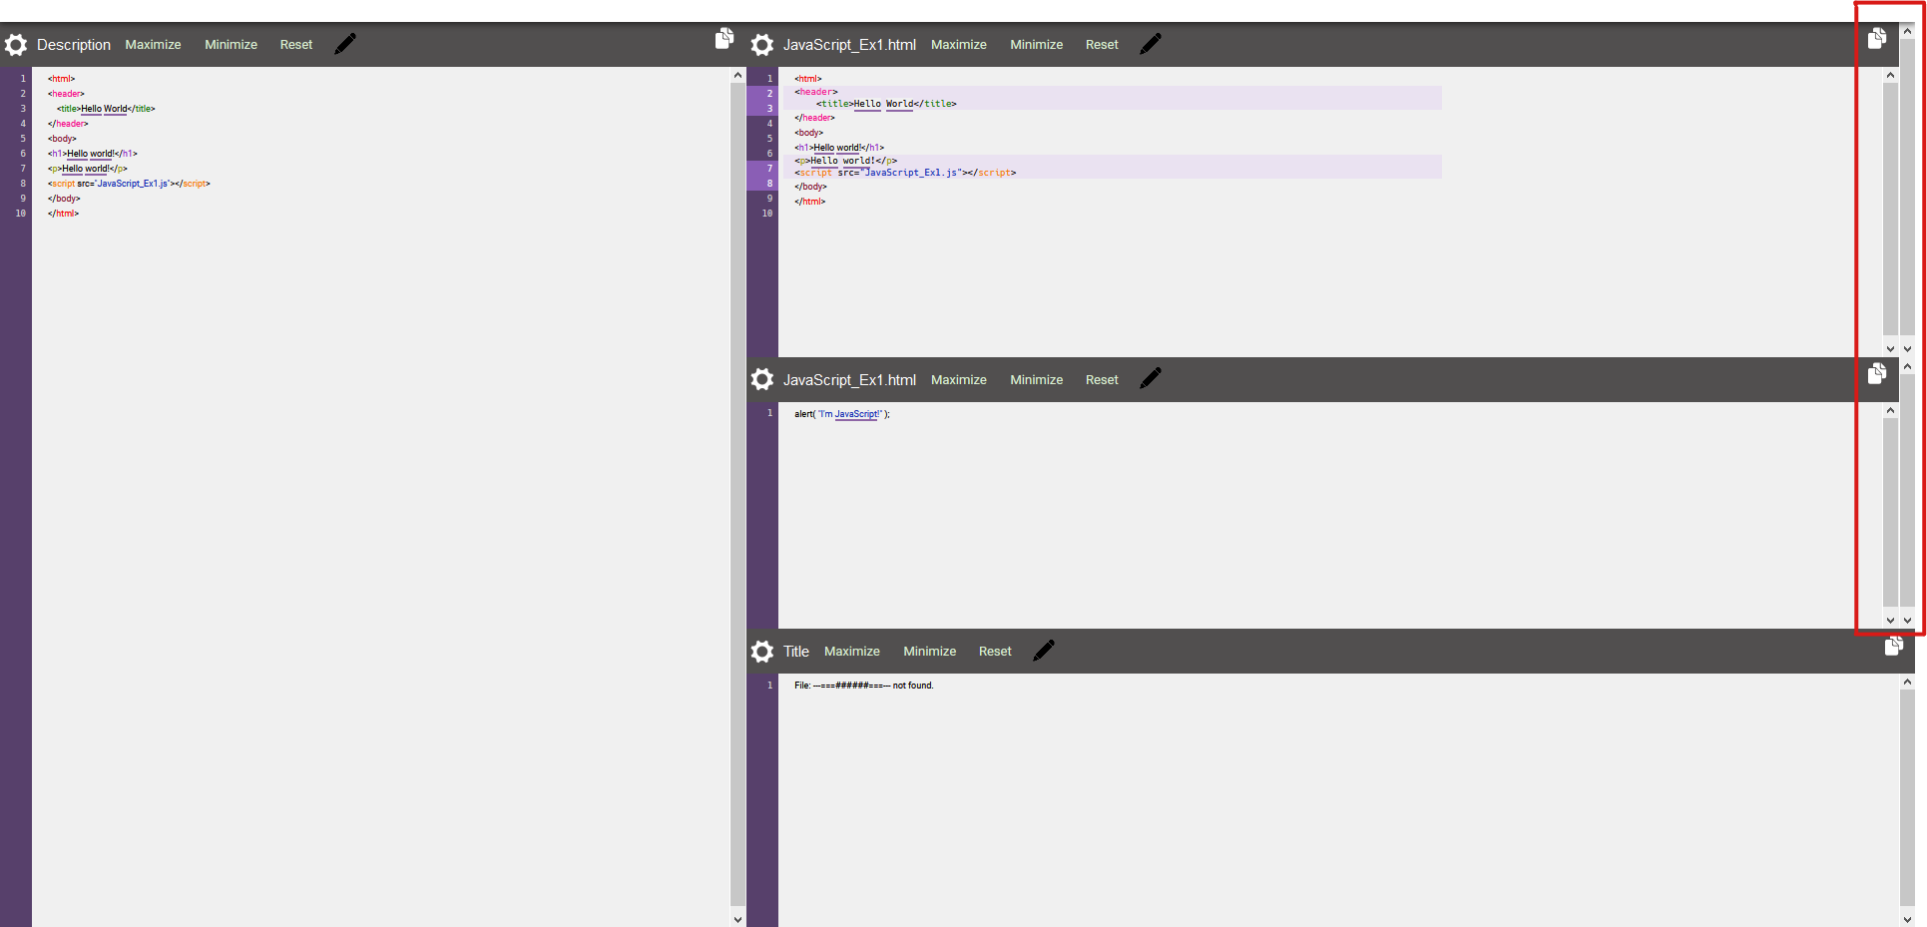This screenshot has width=1927, height=927.
Task: Minimize the alert-code JavaScript_Ex1.html panel
Action: point(1036,380)
